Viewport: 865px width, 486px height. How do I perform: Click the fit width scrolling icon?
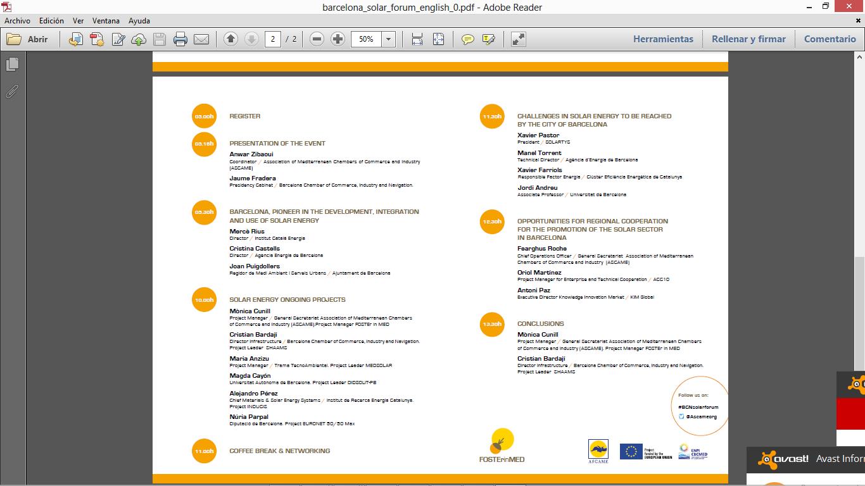[x=417, y=39]
